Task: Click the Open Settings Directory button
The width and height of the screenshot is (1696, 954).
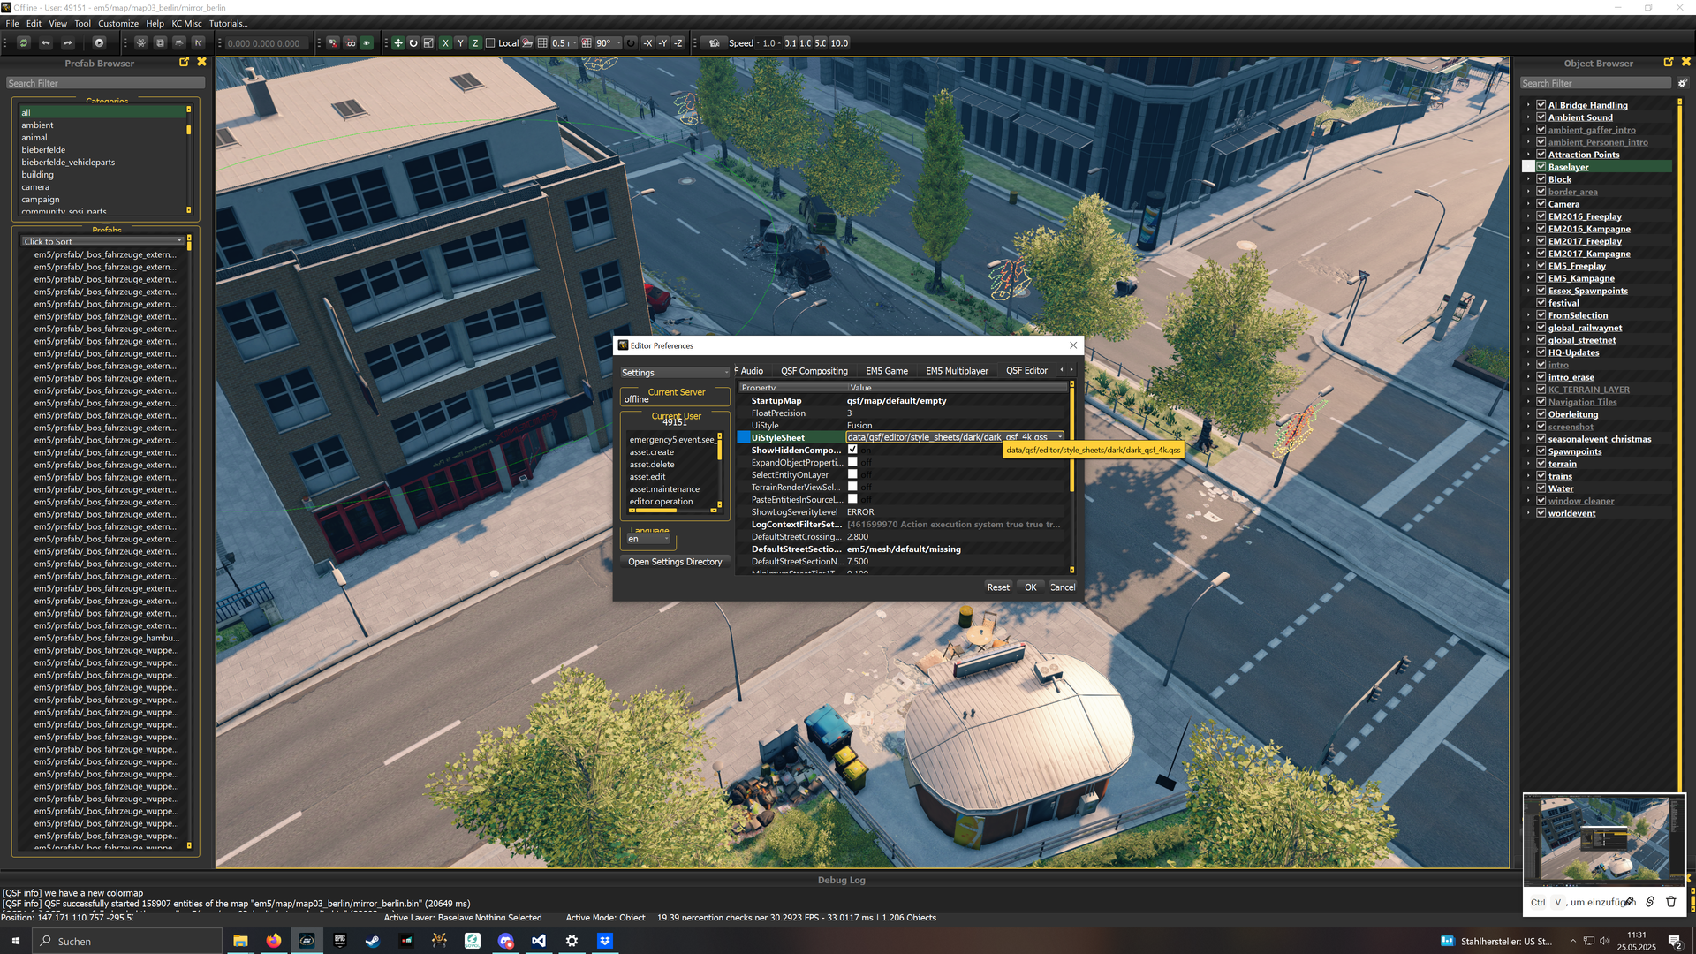Action: (x=675, y=562)
